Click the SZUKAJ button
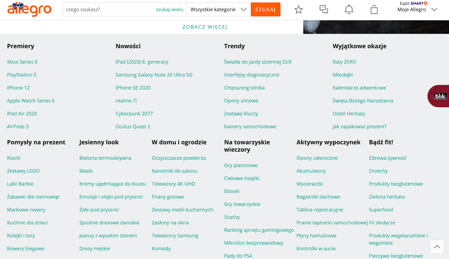The image size is (449, 259). point(265,10)
